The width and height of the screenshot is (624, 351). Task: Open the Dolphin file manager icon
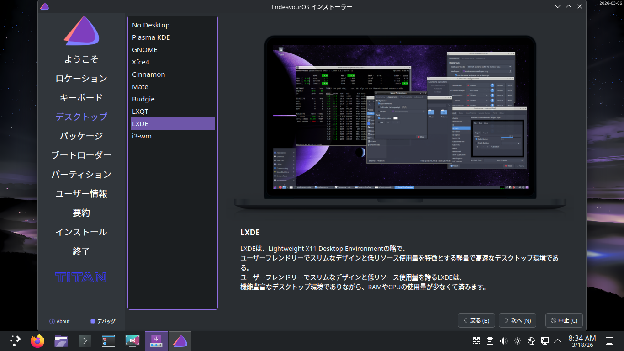click(61, 341)
